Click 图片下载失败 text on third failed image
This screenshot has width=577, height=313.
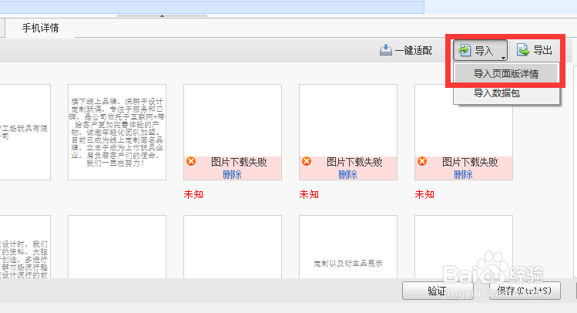(x=470, y=162)
